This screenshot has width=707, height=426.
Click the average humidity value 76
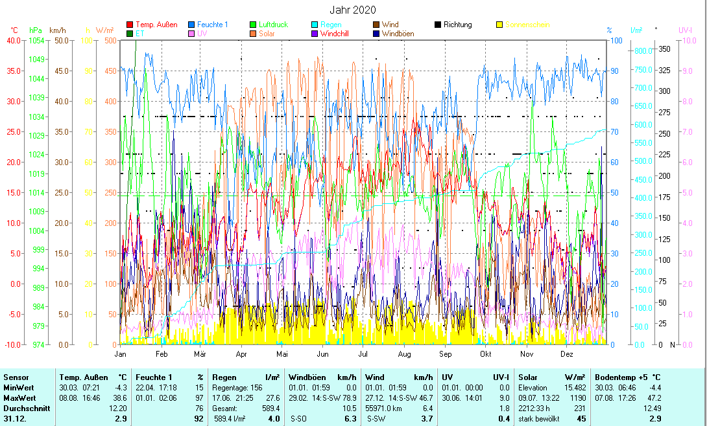tap(199, 409)
